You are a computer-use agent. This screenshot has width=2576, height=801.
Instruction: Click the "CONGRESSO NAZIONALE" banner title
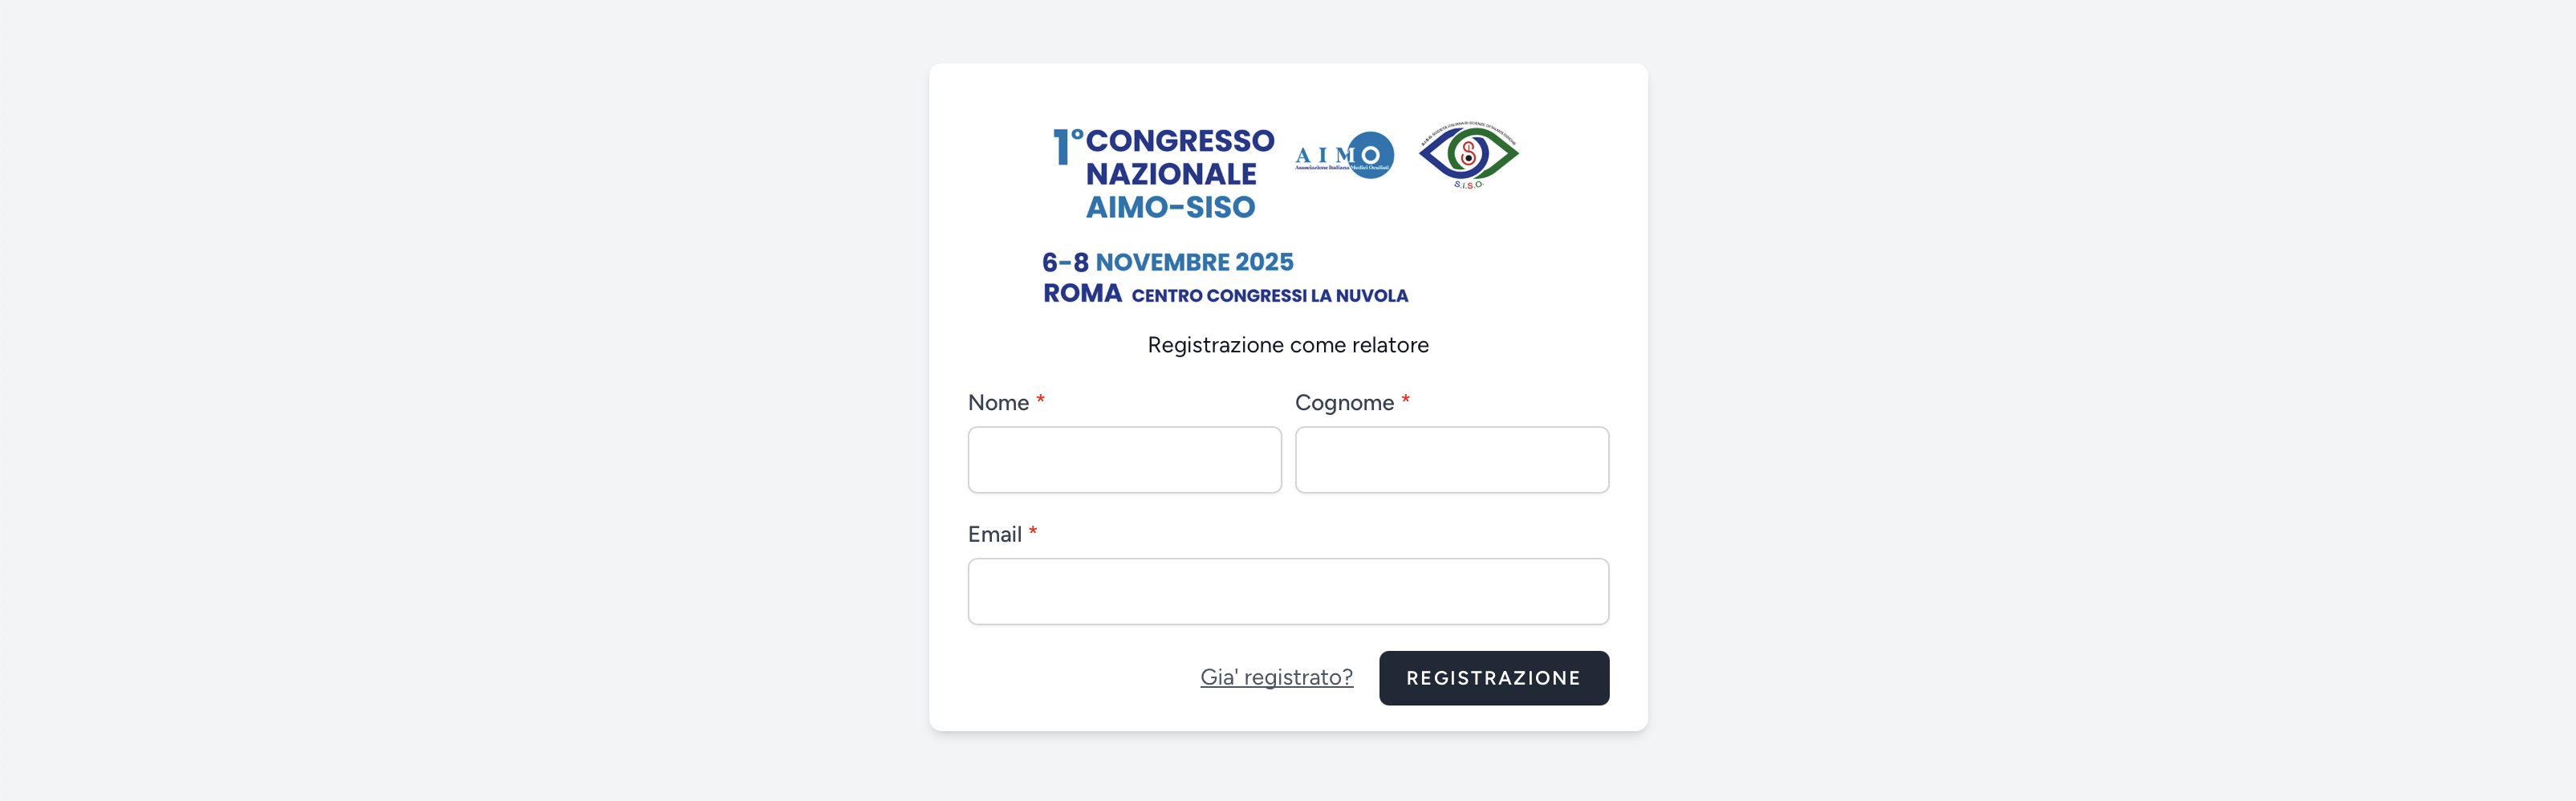click(x=1179, y=157)
